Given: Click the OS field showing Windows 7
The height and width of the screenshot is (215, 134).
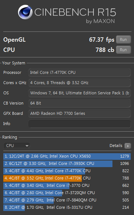Looking at the screenshot, I should point(79,93).
